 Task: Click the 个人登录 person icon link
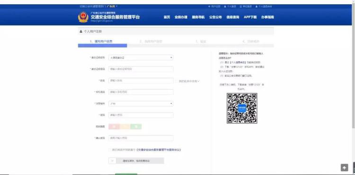230,6
